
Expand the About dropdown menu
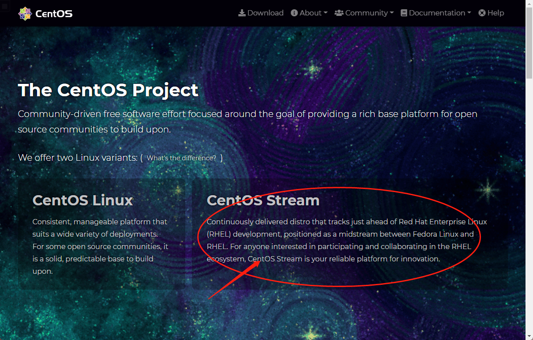[313, 13]
